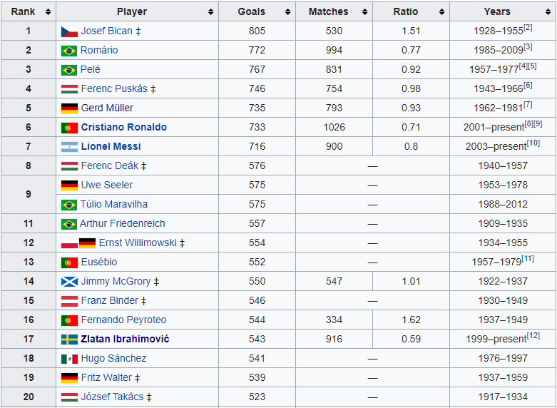The height and width of the screenshot is (408, 557).
Task: Open the Pelé player link
Action: tap(91, 70)
